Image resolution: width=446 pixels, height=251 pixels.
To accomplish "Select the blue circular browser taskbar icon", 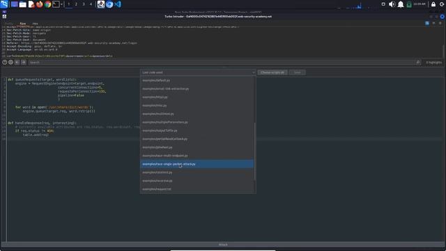I will pos(109,4).
